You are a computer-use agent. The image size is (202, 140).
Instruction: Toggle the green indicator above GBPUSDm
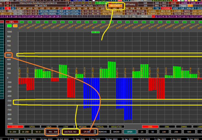30,22
